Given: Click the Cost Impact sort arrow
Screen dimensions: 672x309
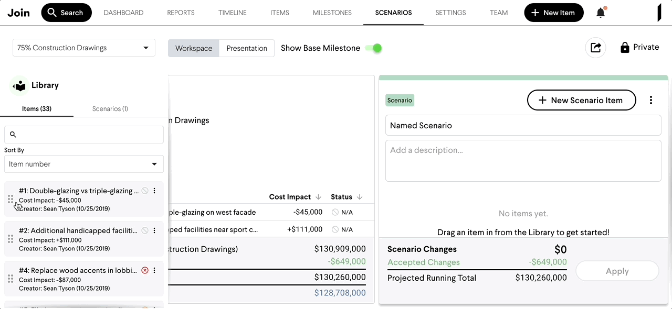Looking at the screenshot, I should (x=319, y=196).
